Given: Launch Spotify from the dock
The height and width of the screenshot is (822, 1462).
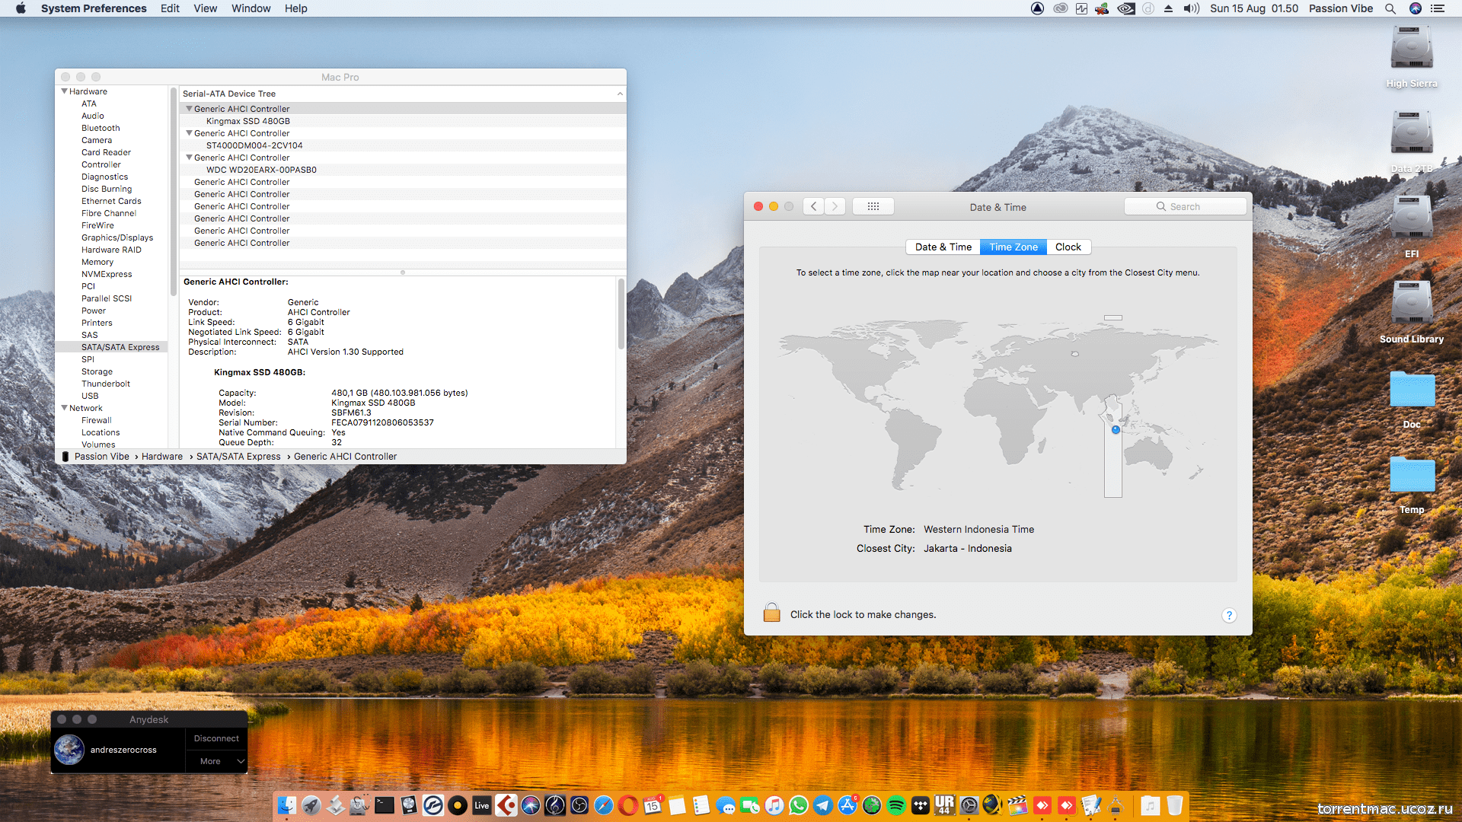Looking at the screenshot, I should click(x=896, y=805).
